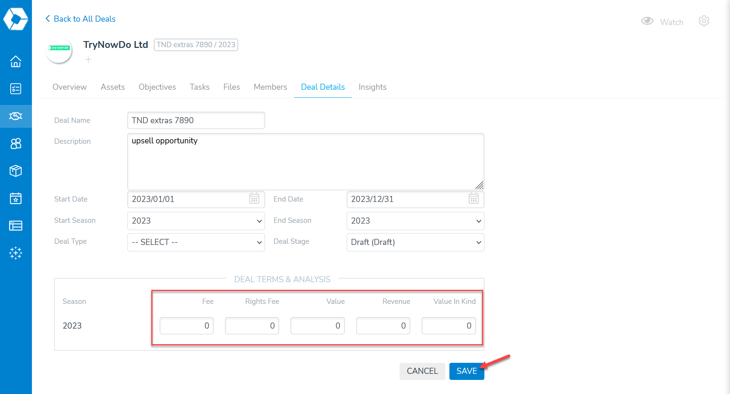The width and height of the screenshot is (730, 394).
Task: Click the Value In Kind input
Action: click(x=449, y=326)
